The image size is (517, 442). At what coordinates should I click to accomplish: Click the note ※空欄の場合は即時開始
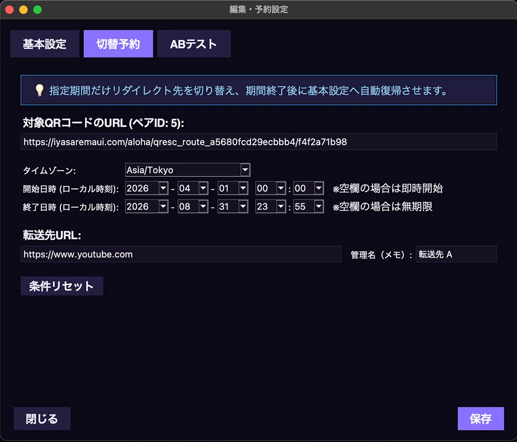[388, 188]
